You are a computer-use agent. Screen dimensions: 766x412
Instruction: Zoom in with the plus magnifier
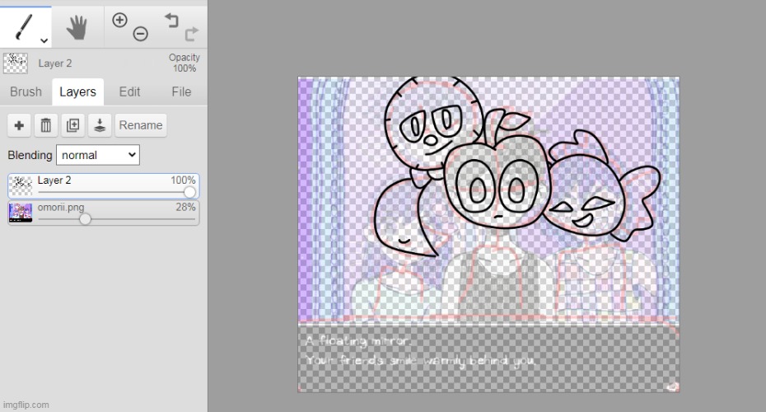(x=119, y=20)
